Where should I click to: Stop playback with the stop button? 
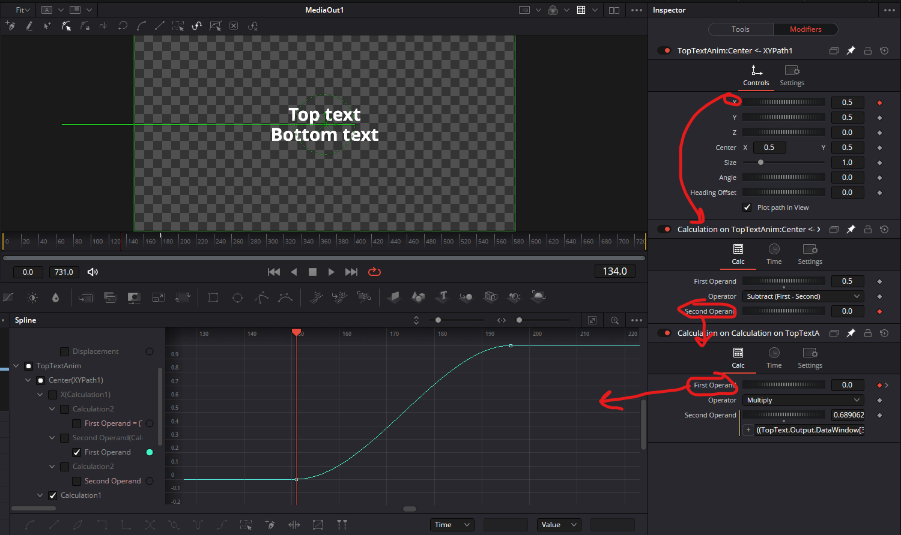[x=312, y=272]
